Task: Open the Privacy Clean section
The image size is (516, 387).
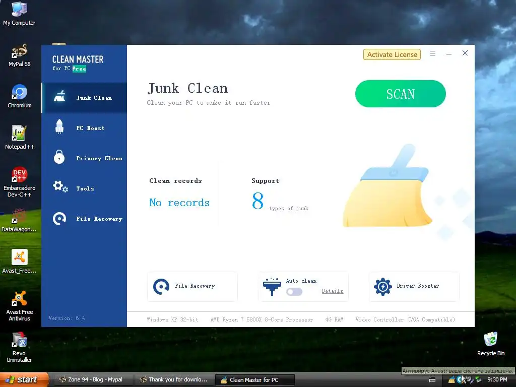Action: click(85, 158)
